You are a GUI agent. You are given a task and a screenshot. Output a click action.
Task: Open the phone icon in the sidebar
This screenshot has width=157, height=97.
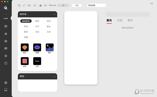click(x=6, y=41)
